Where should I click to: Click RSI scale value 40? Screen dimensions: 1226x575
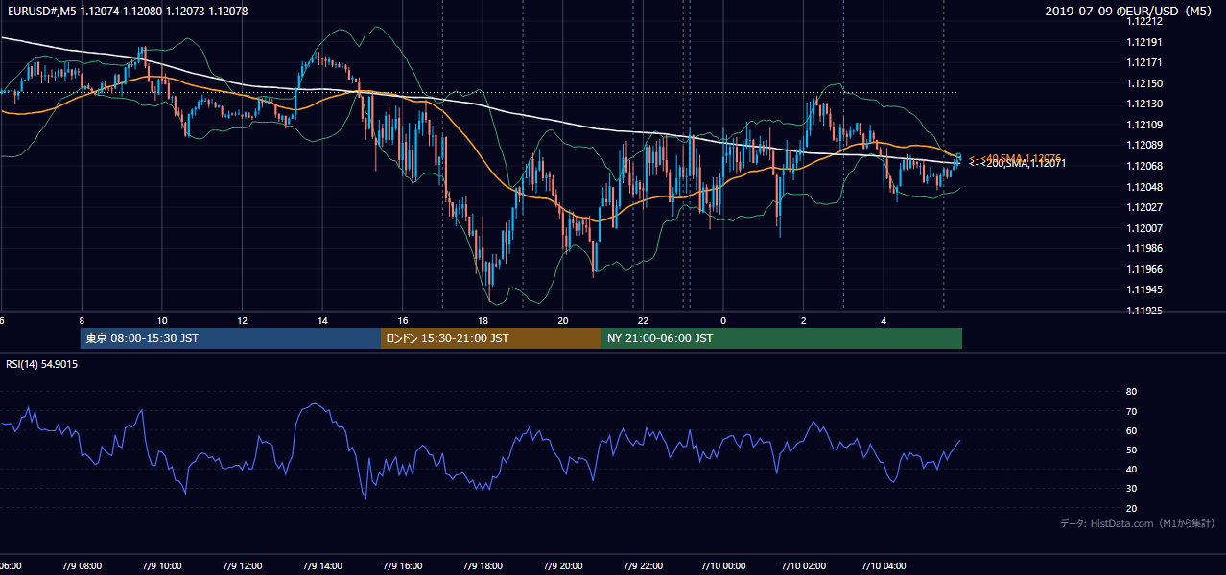tap(1131, 469)
